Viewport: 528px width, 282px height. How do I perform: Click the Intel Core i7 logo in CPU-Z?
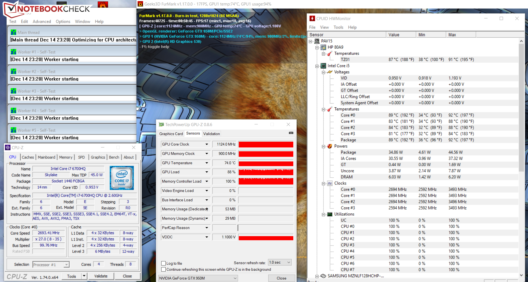tap(122, 178)
